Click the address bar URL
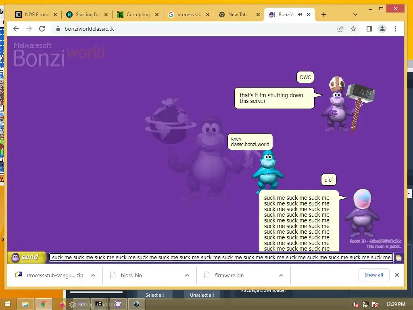 [x=89, y=29]
